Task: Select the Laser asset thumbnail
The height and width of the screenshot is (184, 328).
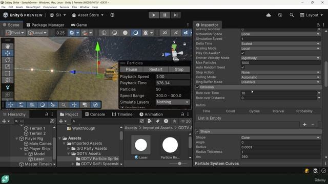Action: tap(141, 145)
